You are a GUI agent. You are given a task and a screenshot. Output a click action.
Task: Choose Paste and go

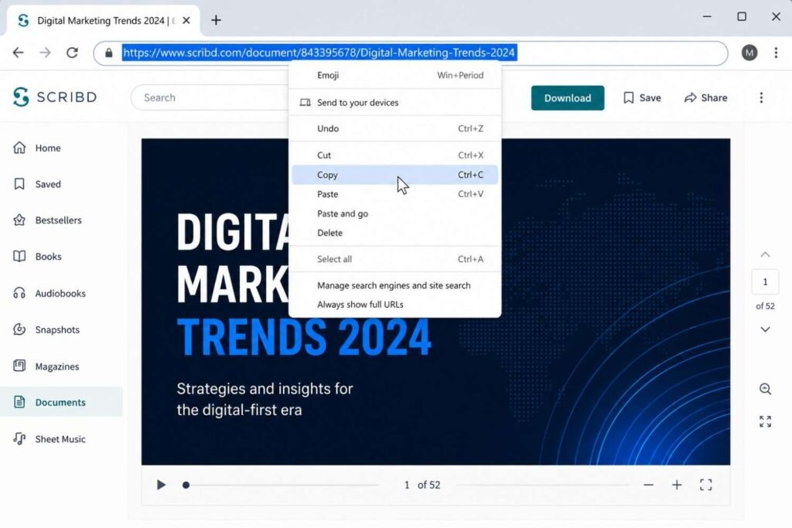(x=395, y=213)
